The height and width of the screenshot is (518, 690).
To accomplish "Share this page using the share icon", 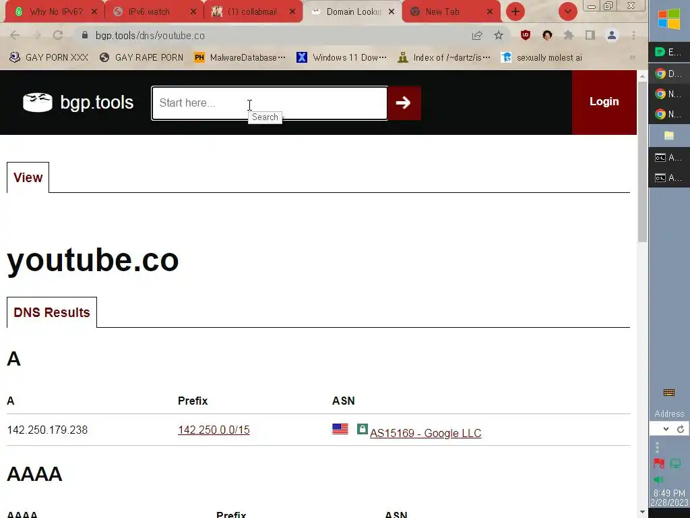I will (477, 35).
